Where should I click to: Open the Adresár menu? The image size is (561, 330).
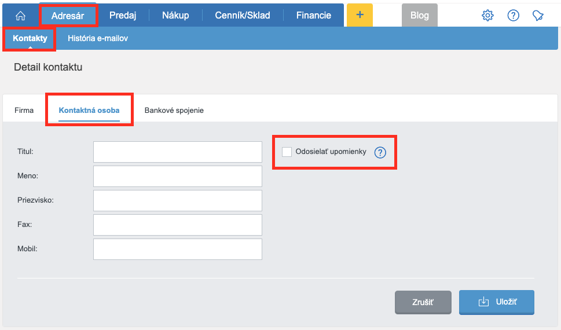click(x=68, y=16)
